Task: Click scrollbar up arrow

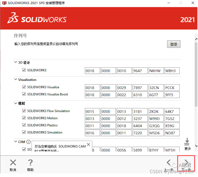Action: pyautogui.click(x=196, y=39)
